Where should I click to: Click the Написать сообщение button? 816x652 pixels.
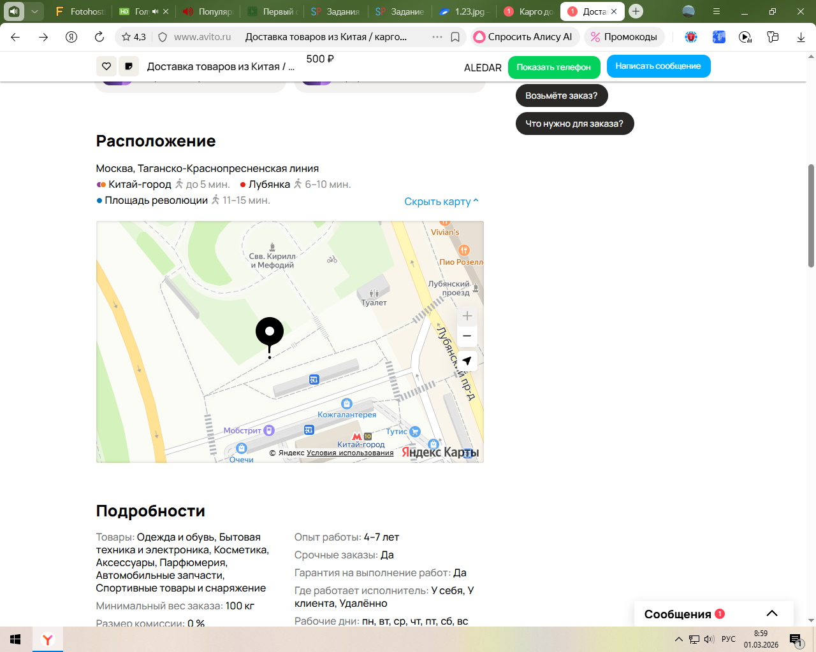(x=659, y=66)
